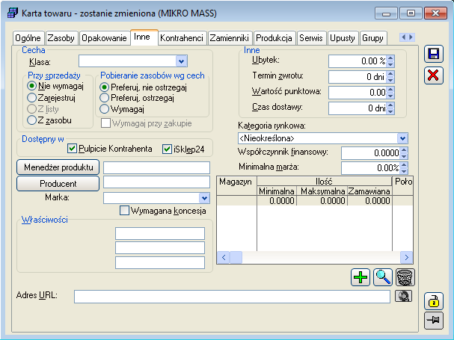Viewport: 454px width, 340px height.
Task: Show the tabs to the right with arrow
Action: tap(411, 37)
